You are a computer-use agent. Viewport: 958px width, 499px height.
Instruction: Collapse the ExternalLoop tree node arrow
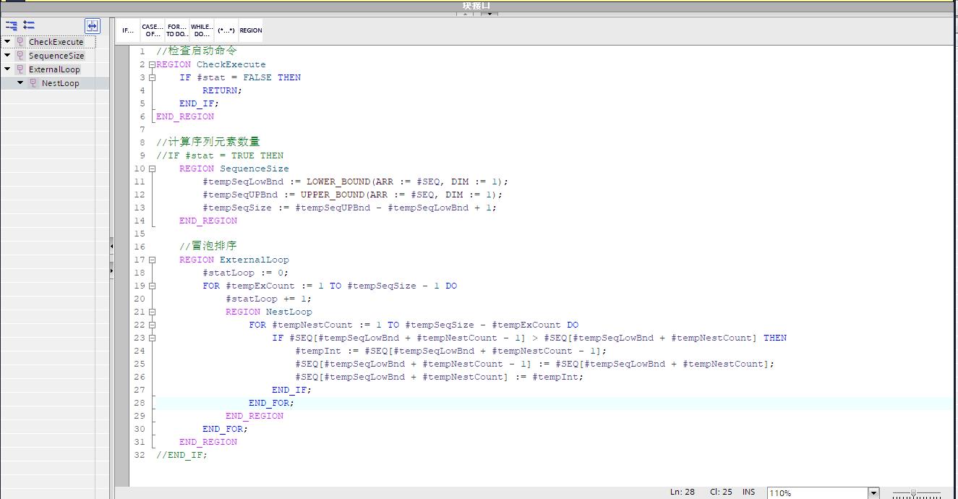point(7,69)
